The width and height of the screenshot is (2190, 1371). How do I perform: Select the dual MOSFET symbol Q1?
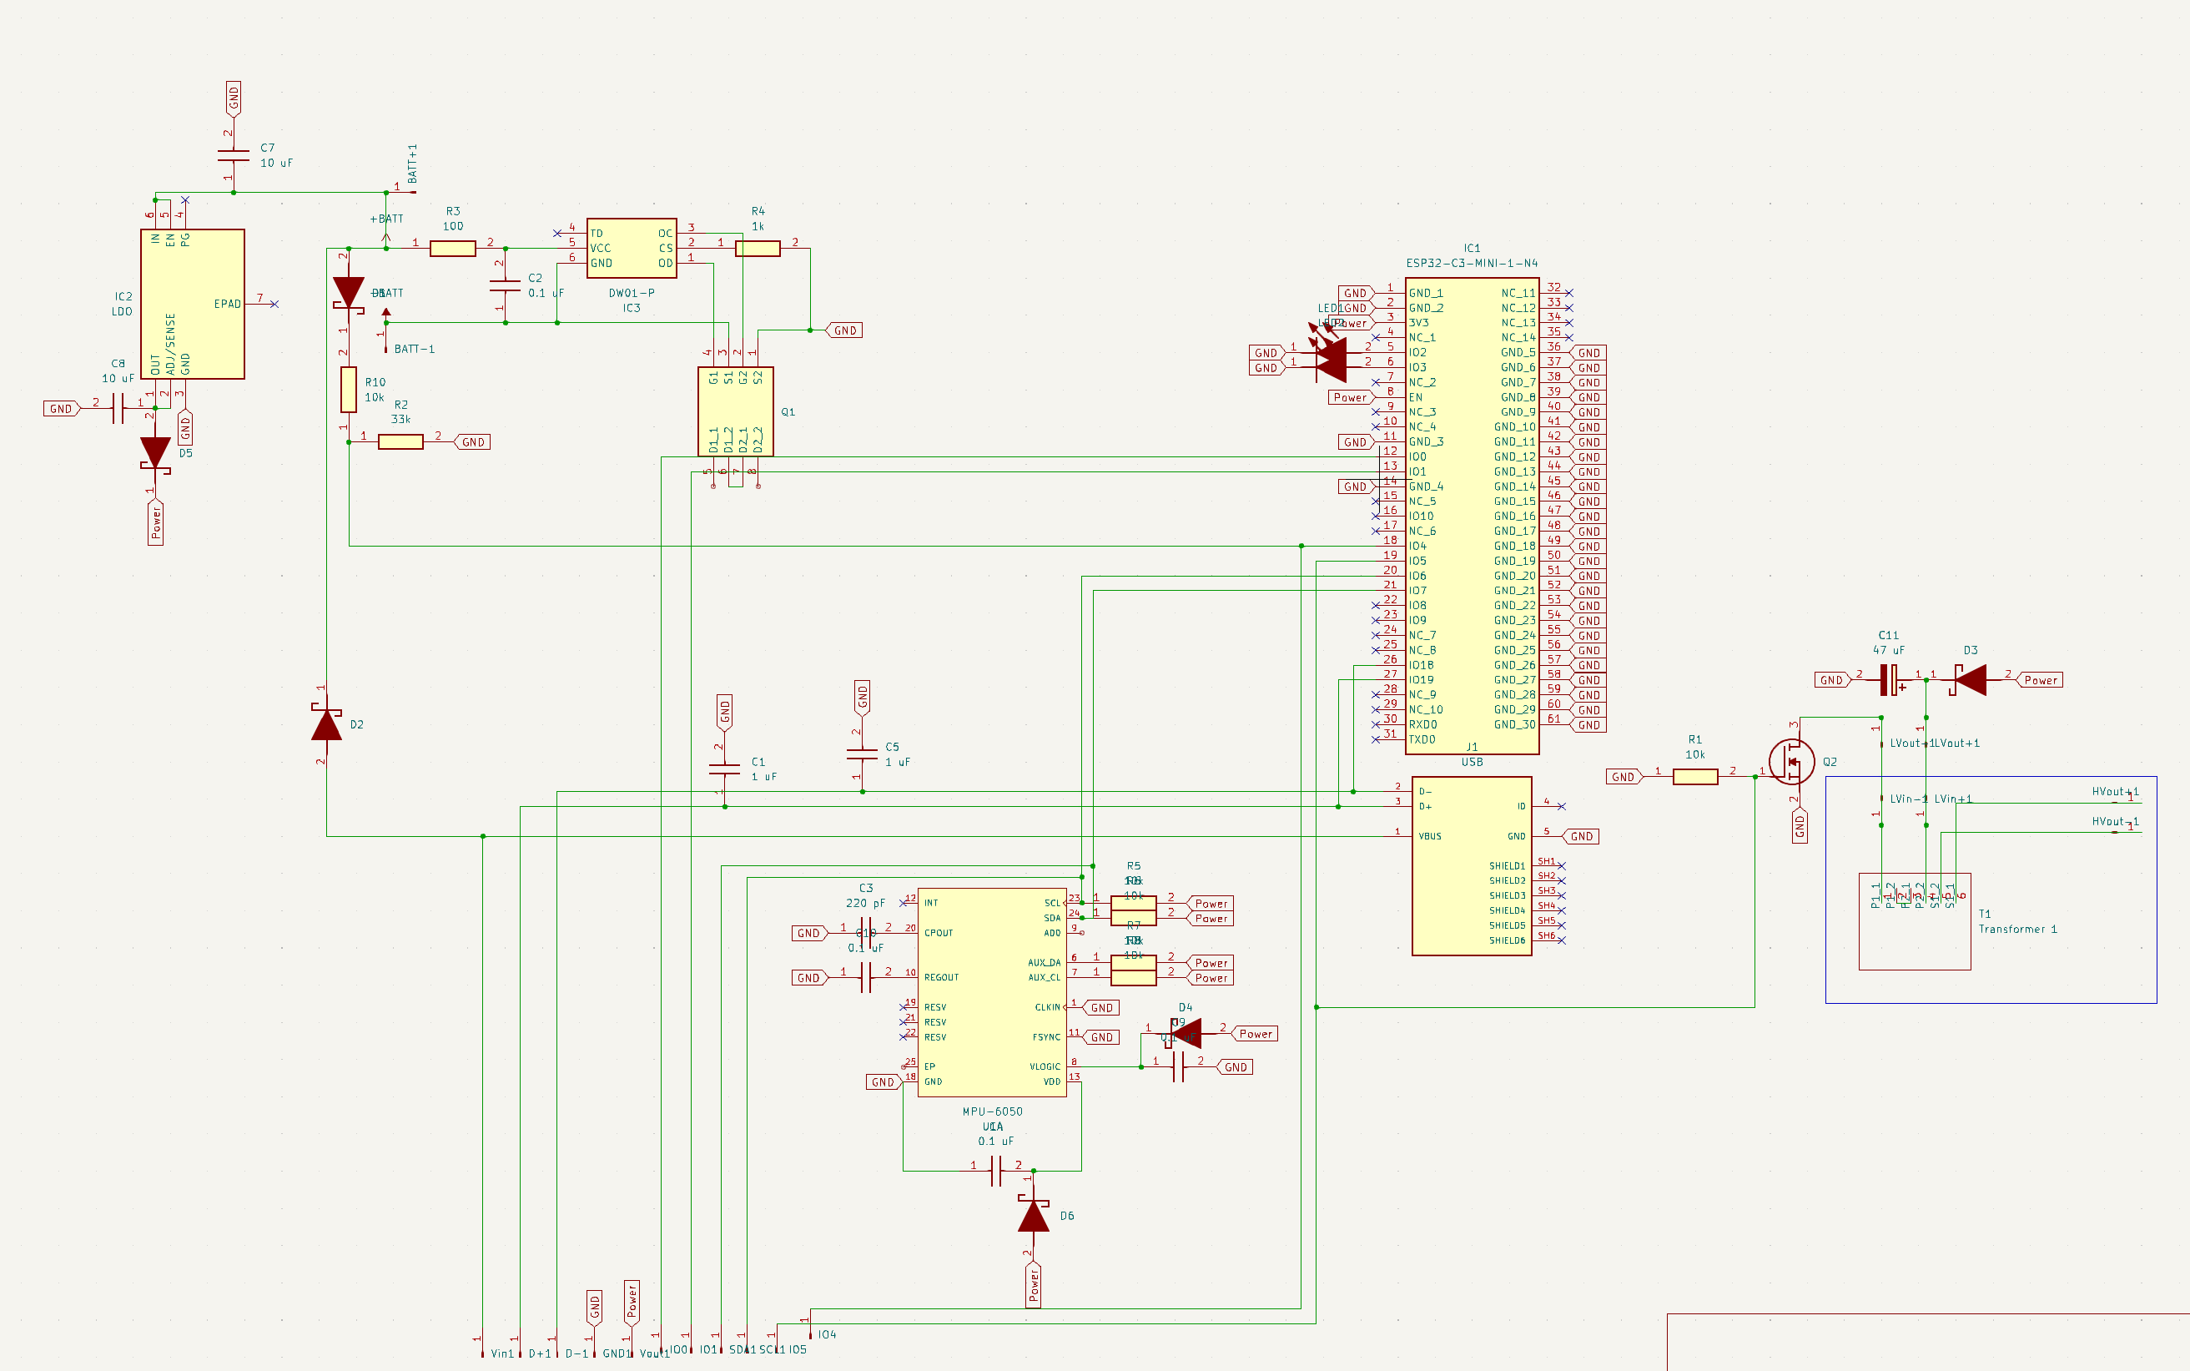click(x=734, y=412)
